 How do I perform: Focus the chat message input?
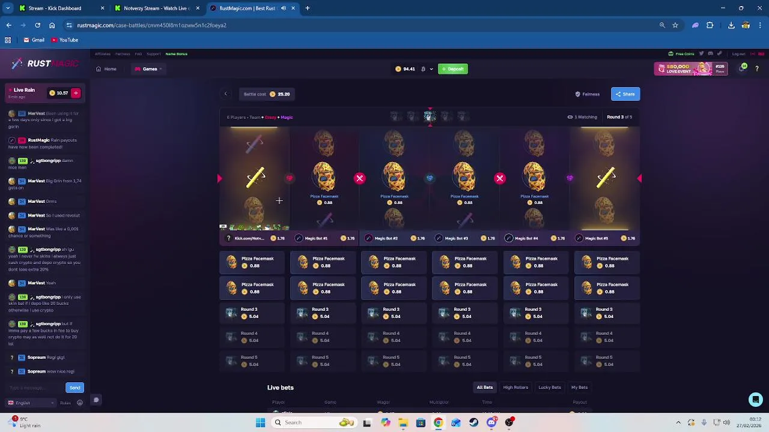click(x=34, y=388)
